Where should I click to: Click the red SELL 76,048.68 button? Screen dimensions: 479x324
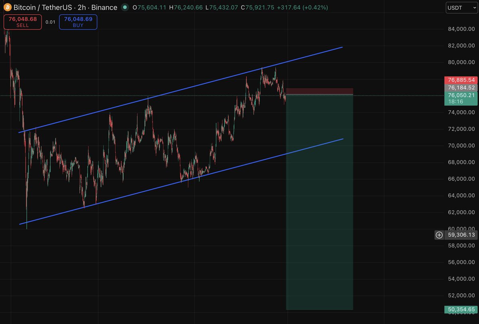pos(22,22)
